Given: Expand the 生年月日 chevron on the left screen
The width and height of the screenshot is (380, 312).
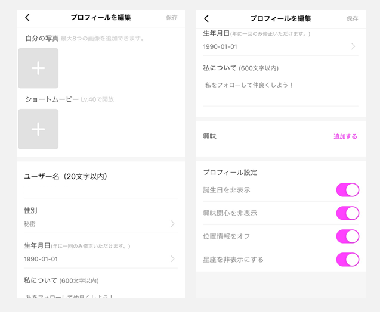Looking at the screenshot, I should pyautogui.click(x=172, y=259).
